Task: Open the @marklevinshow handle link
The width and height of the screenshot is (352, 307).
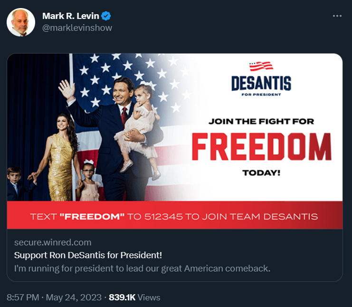Action: click(x=77, y=28)
